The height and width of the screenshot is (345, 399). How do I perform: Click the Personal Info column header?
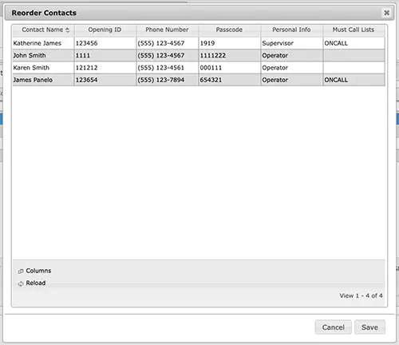coord(292,30)
